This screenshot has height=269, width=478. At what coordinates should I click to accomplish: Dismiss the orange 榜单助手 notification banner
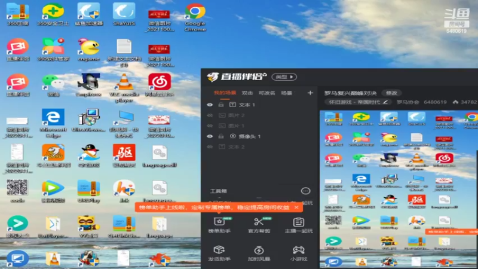click(x=296, y=207)
